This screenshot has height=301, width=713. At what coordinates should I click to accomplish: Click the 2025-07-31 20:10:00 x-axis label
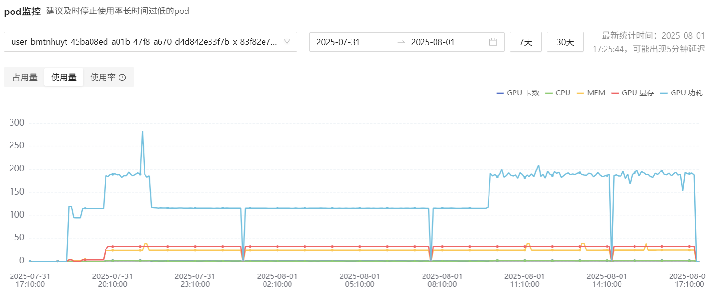tap(112, 280)
